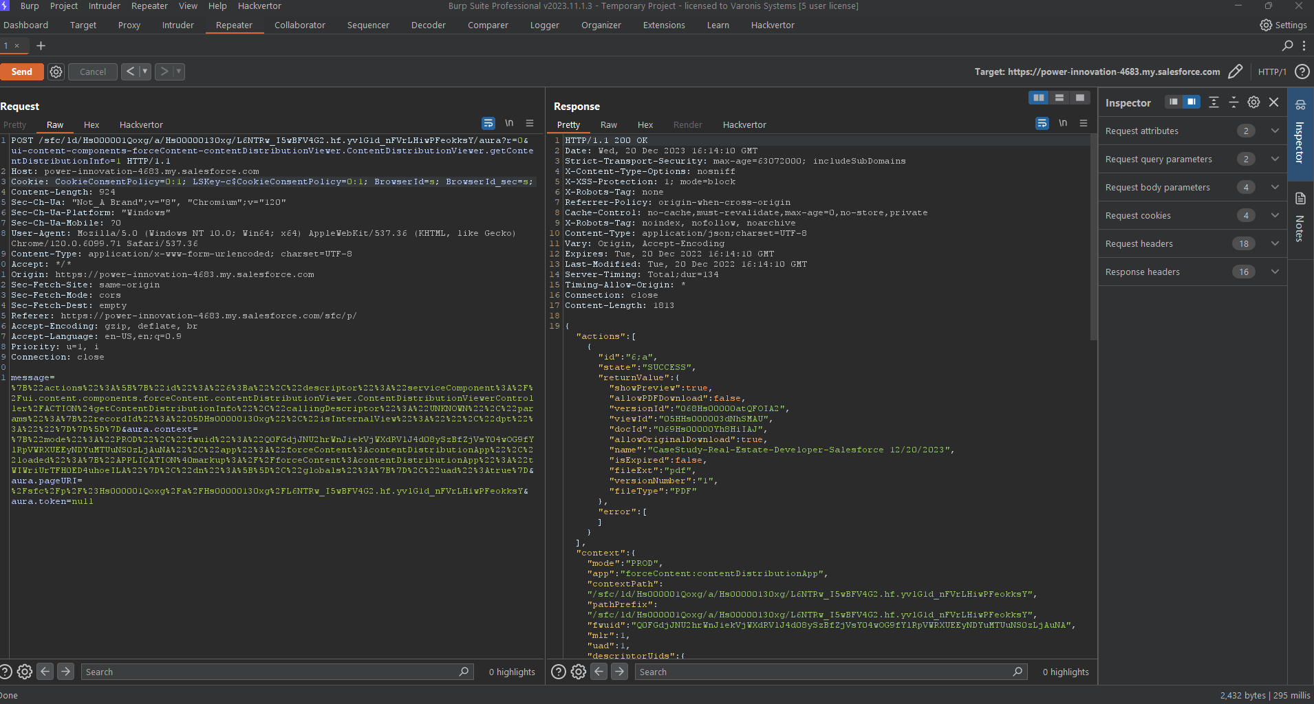This screenshot has width=1314, height=704.
Task: Go to previous request in history
Action: 130,71
